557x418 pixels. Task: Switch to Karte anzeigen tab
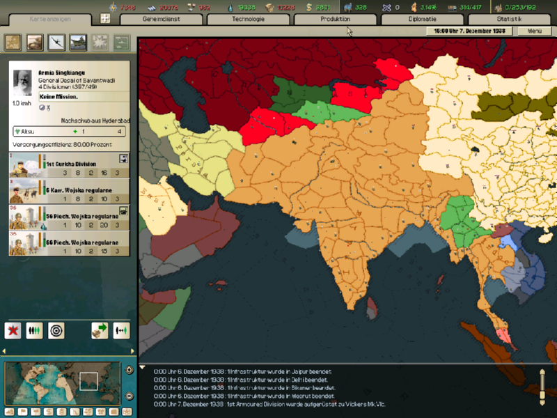[50, 20]
